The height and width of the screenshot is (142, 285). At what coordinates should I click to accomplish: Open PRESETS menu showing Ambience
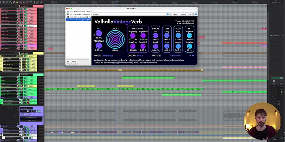(175, 56)
